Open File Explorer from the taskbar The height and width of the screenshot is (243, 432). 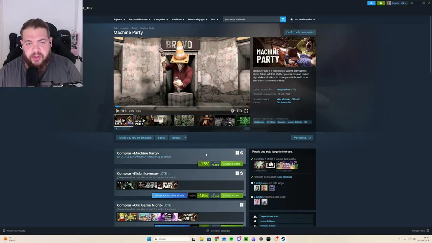(201, 239)
